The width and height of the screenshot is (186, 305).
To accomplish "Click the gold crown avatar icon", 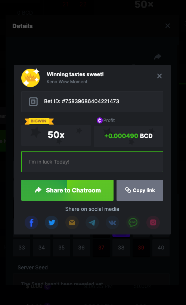I will tap(31, 78).
